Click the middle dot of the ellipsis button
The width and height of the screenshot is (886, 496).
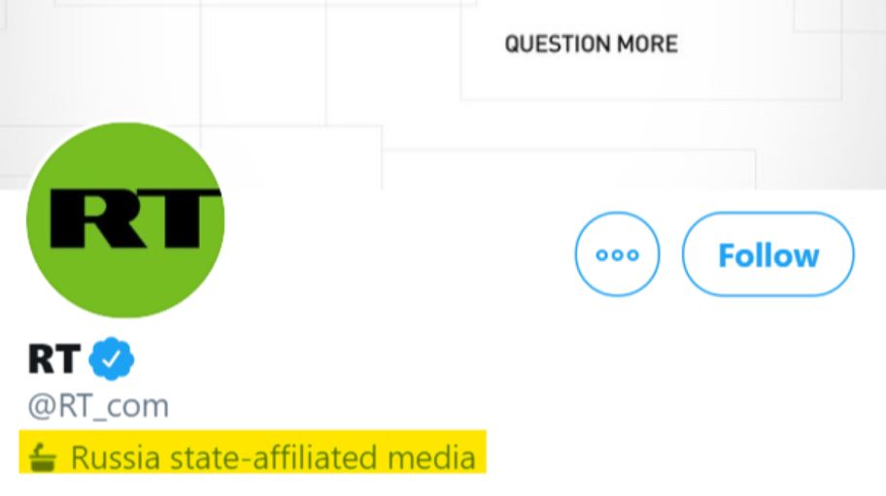click(x=617, y=255)
